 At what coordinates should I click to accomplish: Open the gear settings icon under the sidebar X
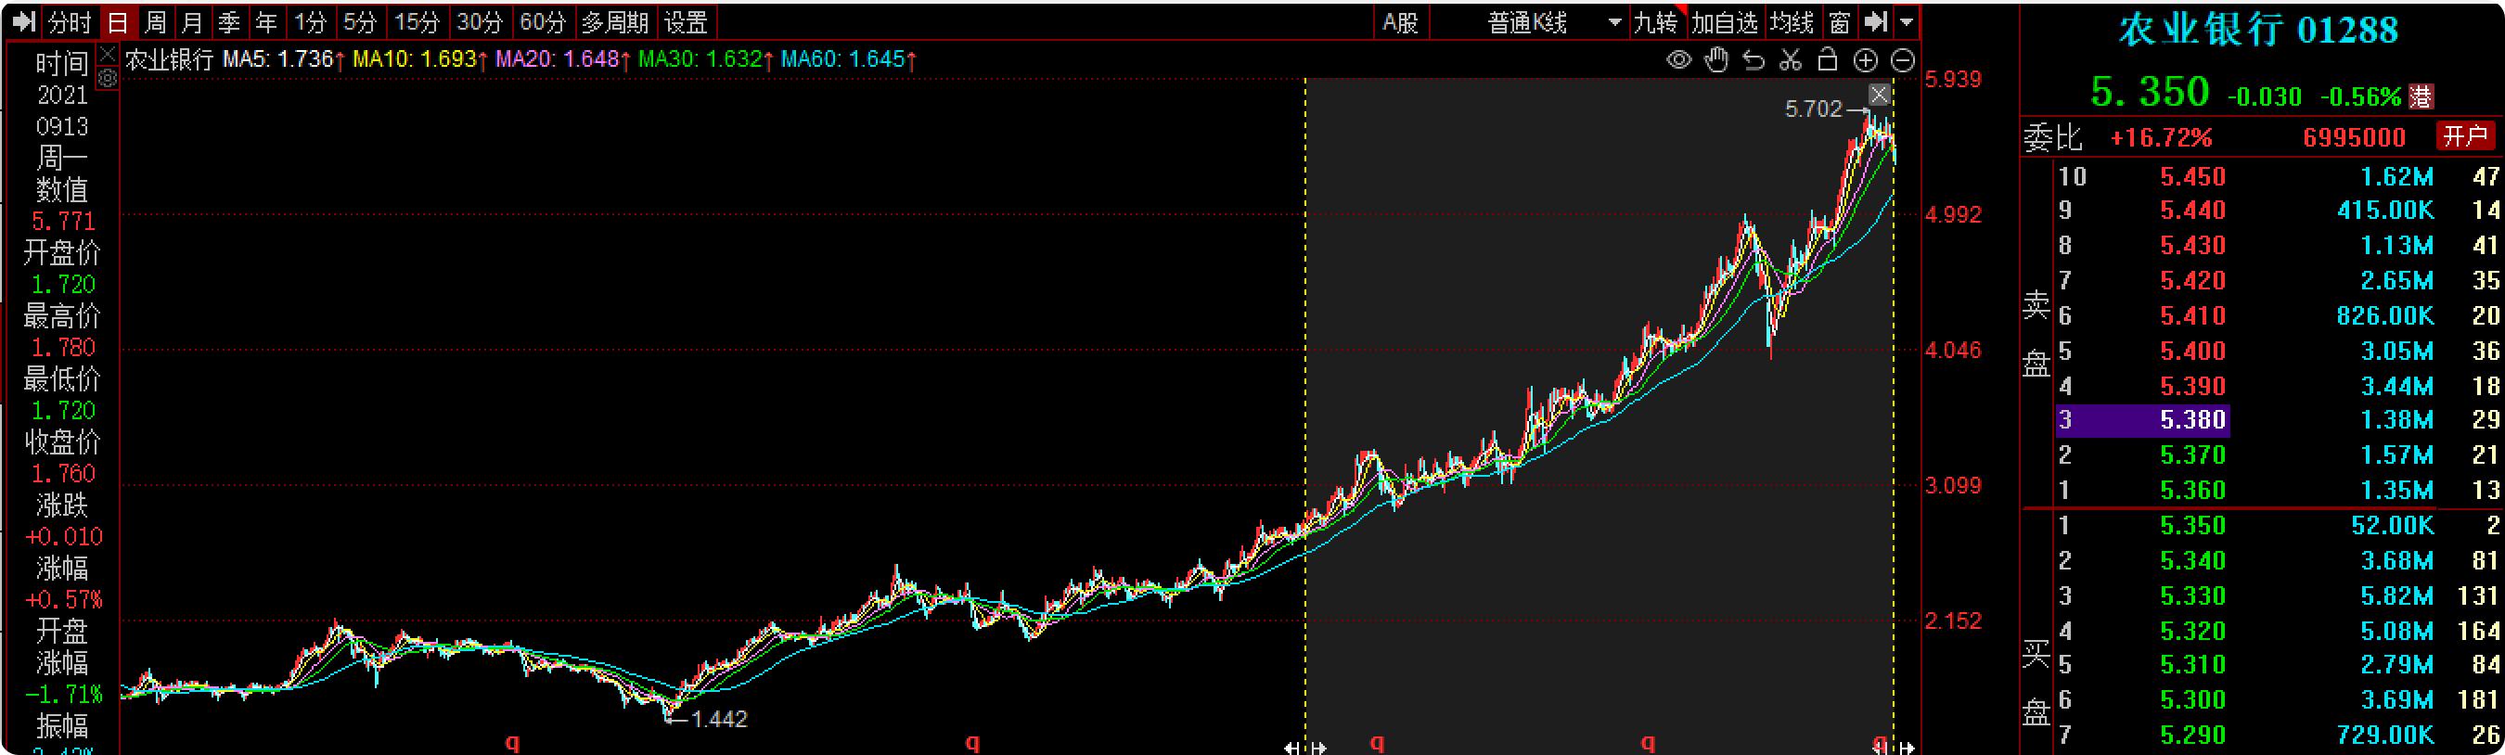coord(108,80)
